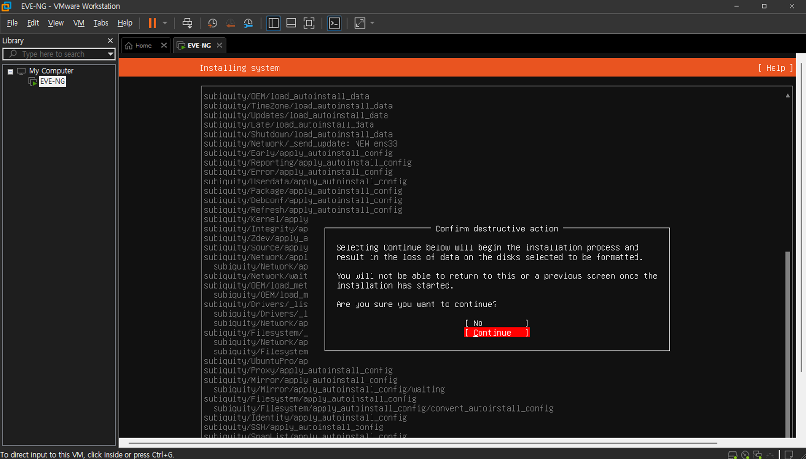Open the Help menu

tap(125, 23)
